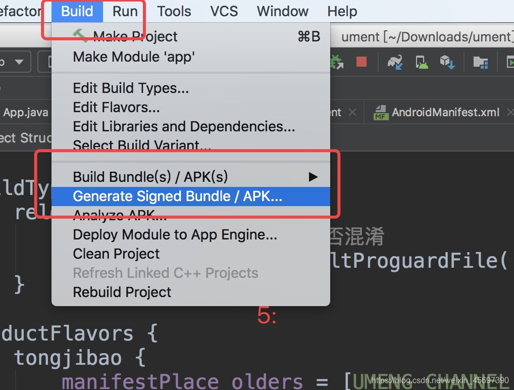Open the Window menu
The image size is (514, 390).
[283, 11]
